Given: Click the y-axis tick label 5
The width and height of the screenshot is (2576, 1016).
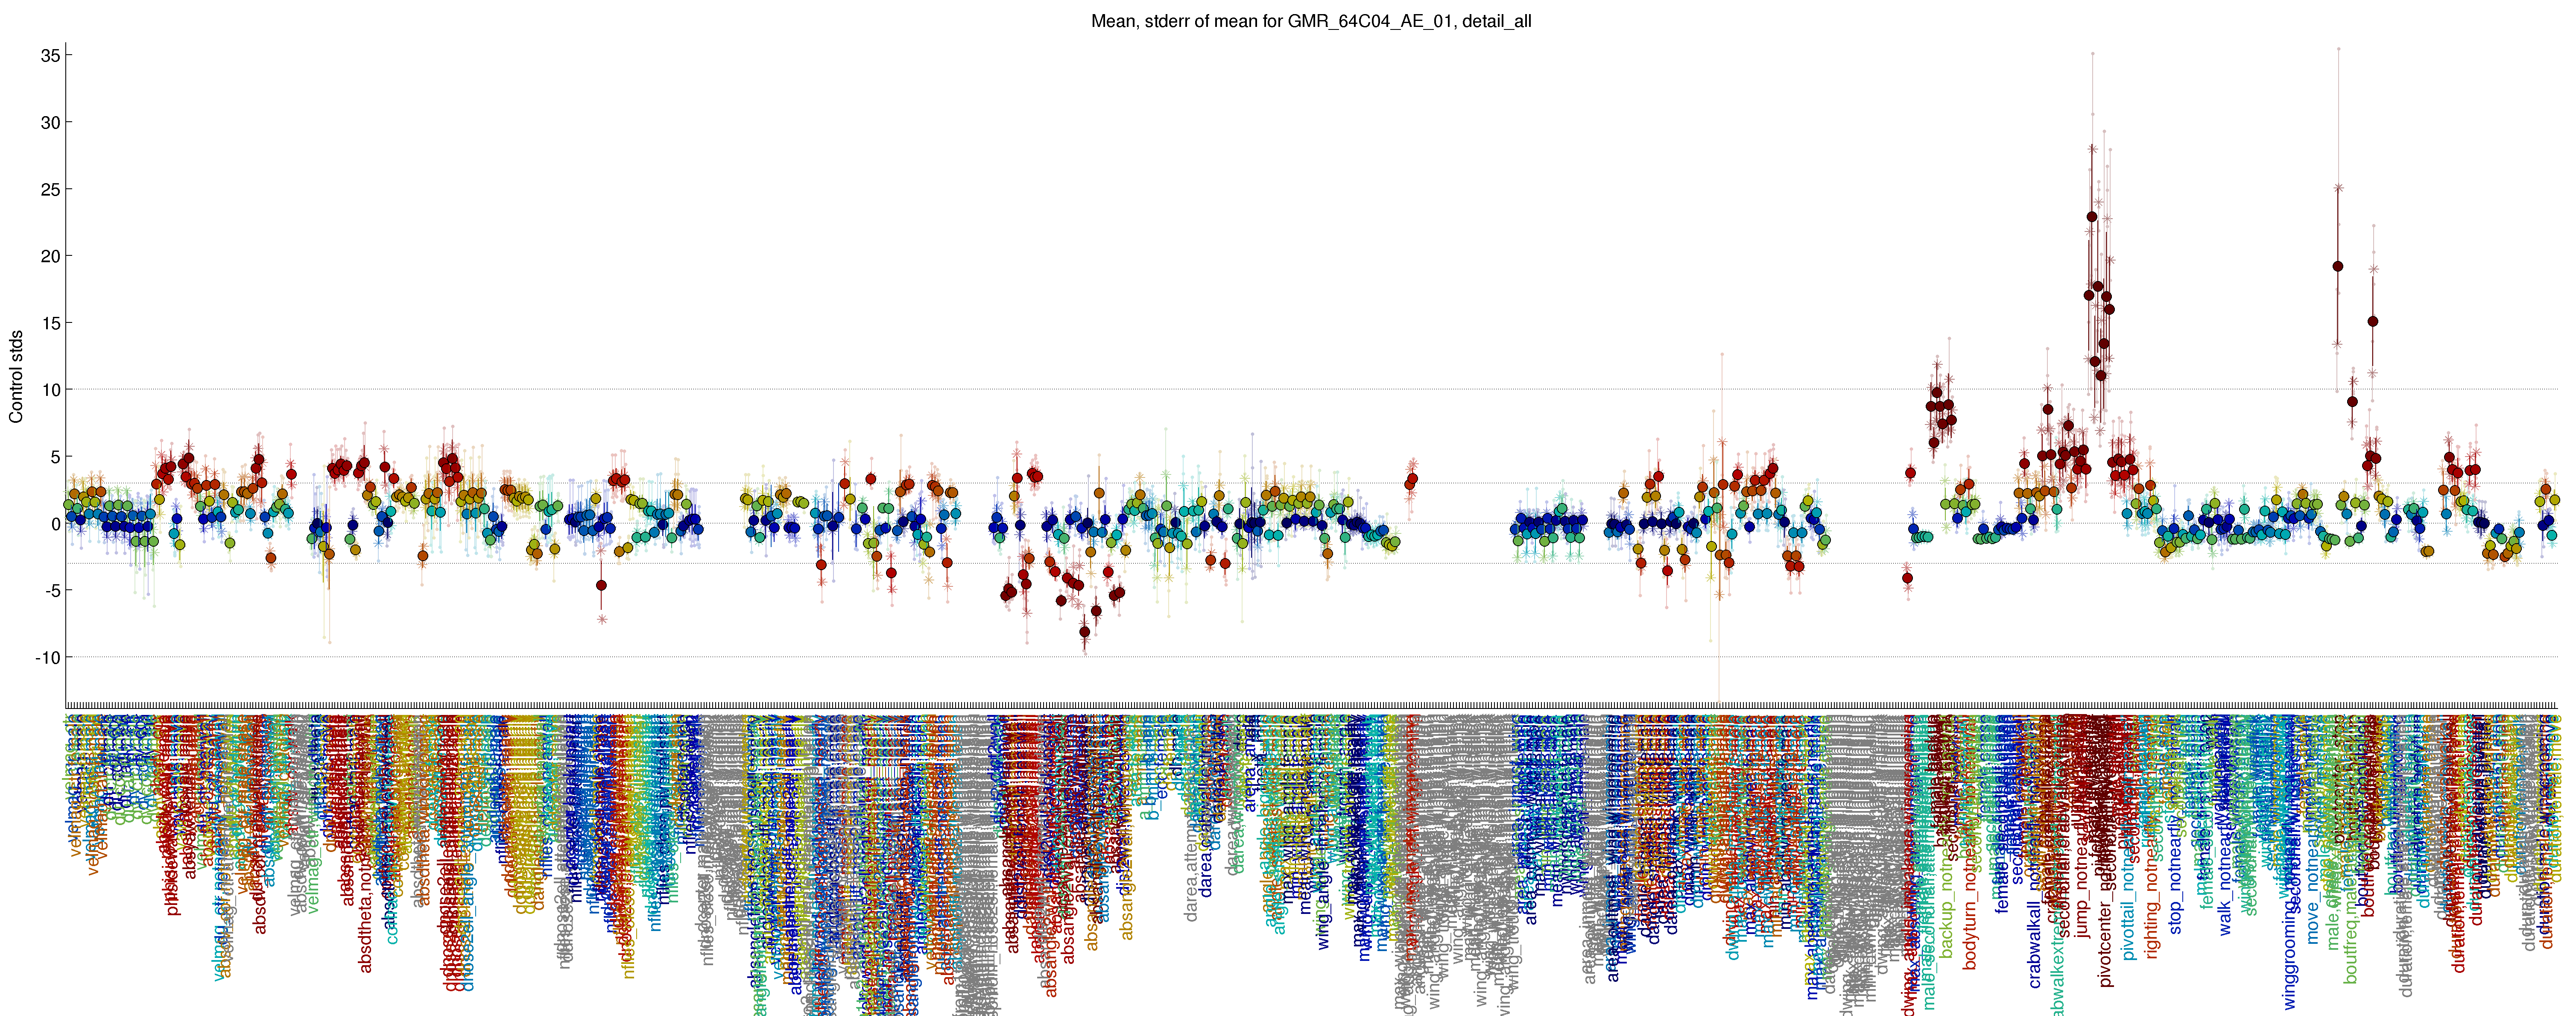Looking at the screenshot, I should coord(55,457).
